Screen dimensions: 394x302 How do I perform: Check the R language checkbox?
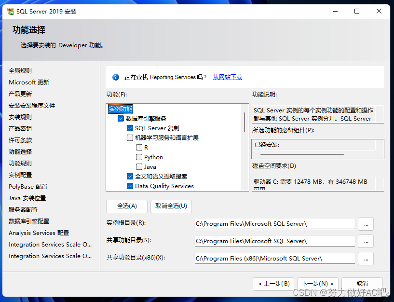(139, 147)
